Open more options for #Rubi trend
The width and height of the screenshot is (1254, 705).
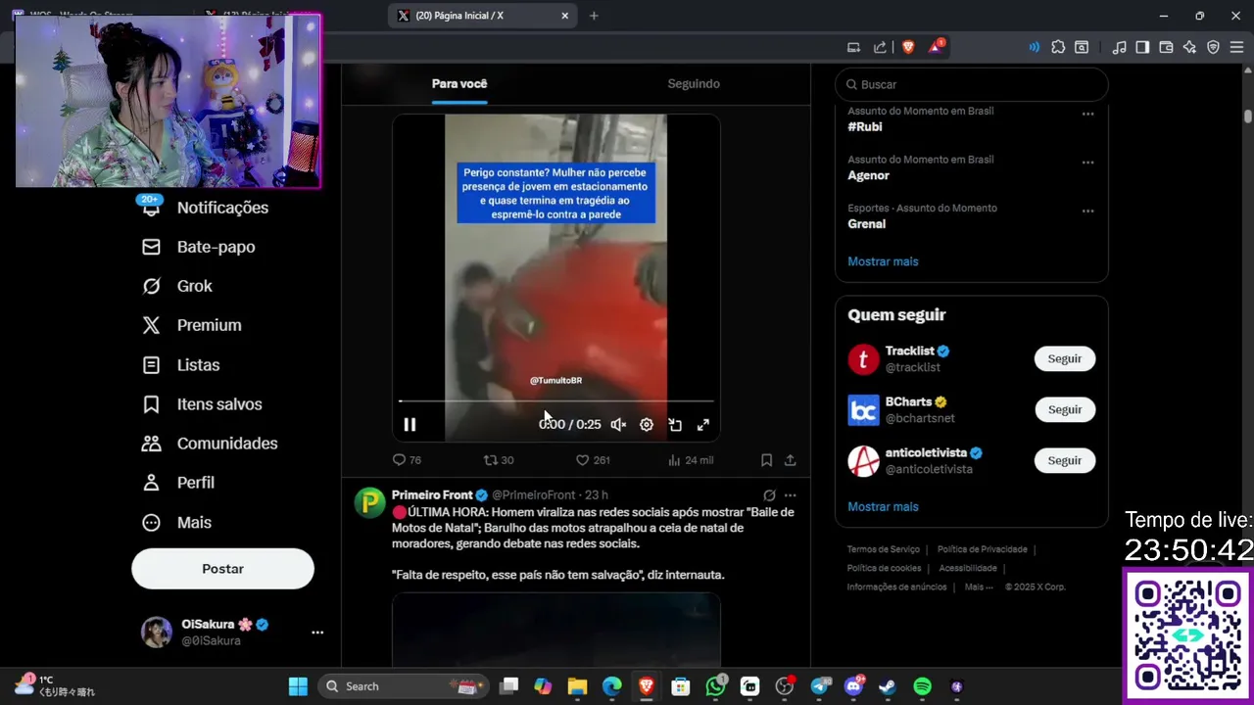pos(1087,114)
